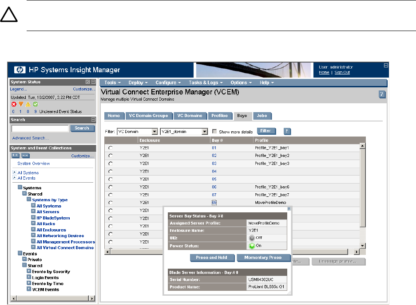Enable the Show more details checkbox
The height and width of the screenshot is (305, 416).
click(x=215, y=132)
